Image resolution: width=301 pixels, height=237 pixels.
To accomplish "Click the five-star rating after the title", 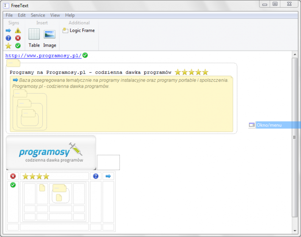I will [191, 72].
